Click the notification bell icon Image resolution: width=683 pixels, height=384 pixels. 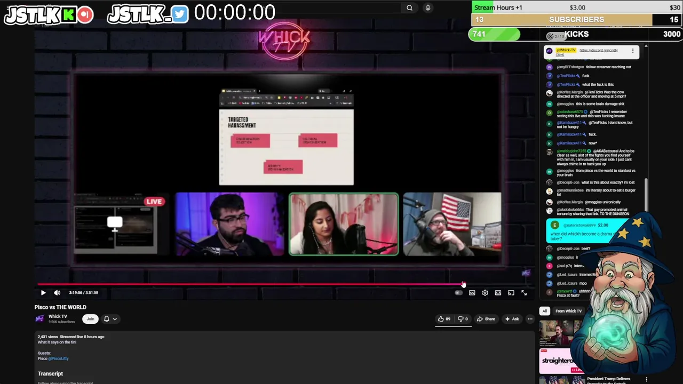pyautogui.click(x=106, y=319)
